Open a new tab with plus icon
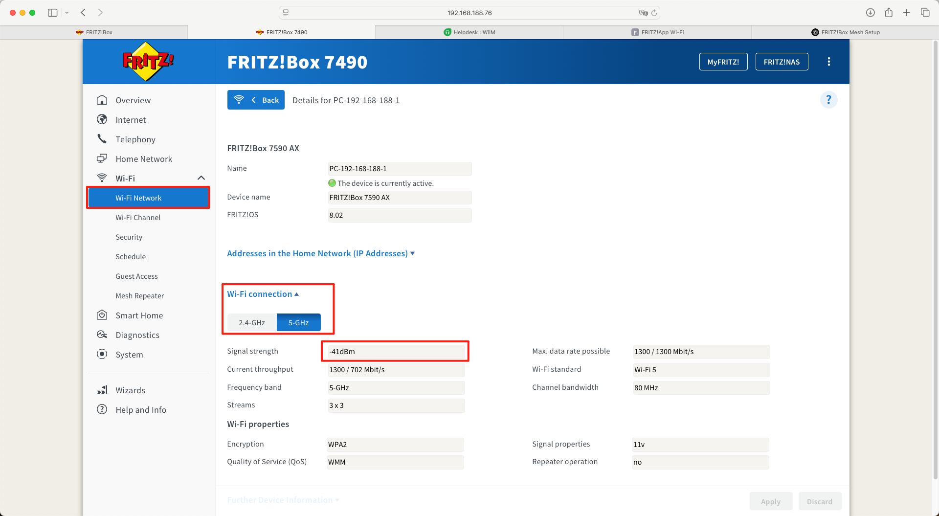The width and height of the screenshot is (939, 516). (907, 13)
